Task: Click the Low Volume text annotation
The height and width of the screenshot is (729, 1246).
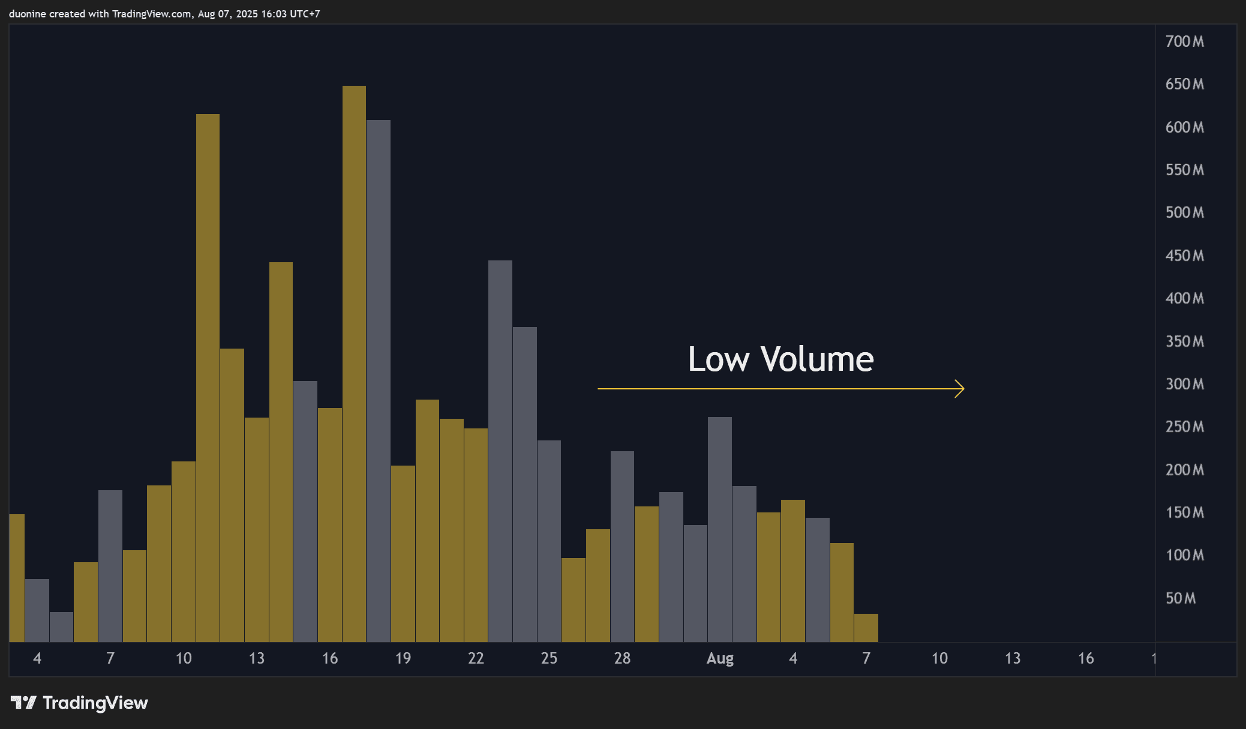Action: (780, 359)
